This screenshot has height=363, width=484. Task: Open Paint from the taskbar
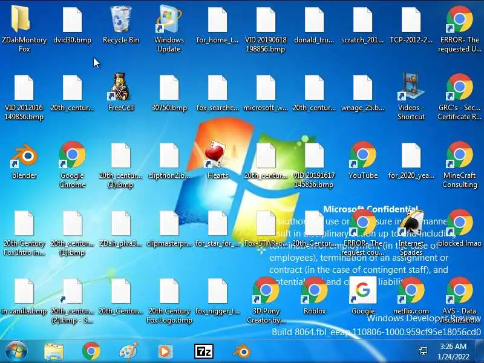tap(128, 352)
